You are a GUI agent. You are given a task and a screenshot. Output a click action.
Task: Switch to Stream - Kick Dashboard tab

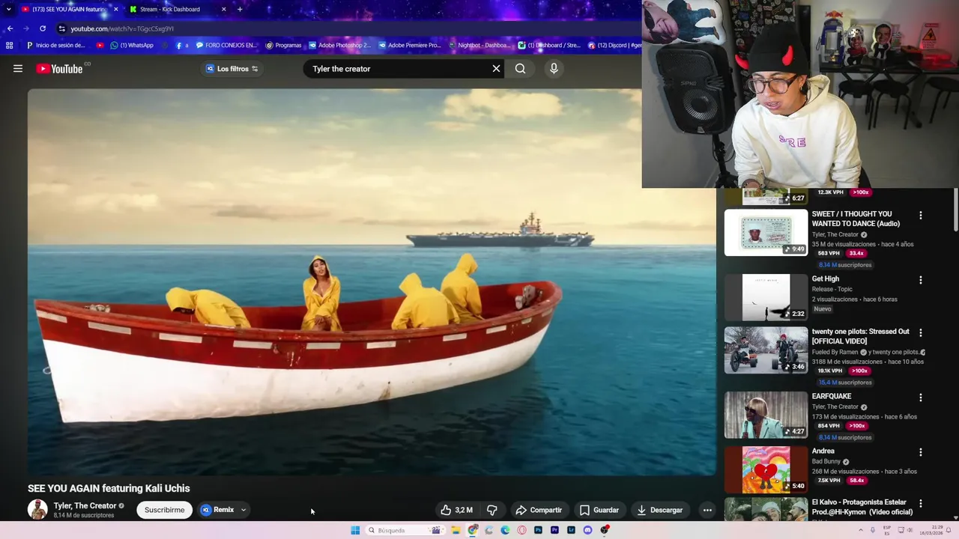(172, 9)
